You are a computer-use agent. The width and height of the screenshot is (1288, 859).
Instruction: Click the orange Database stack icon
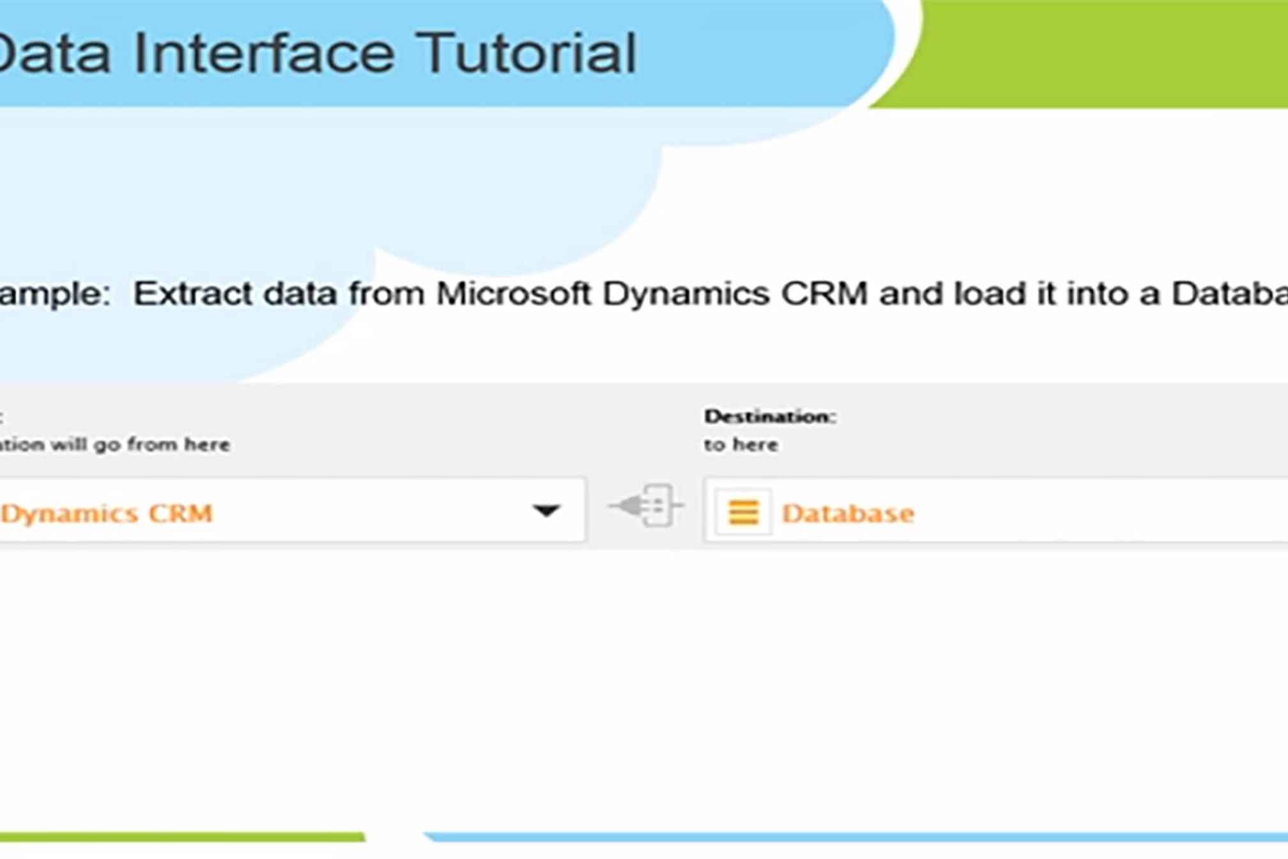tap(743, 512)
